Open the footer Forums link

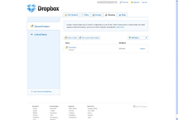(x=71, y=111)
